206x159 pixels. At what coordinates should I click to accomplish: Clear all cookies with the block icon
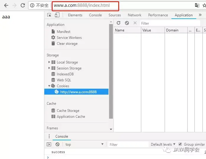pos(127,23)
